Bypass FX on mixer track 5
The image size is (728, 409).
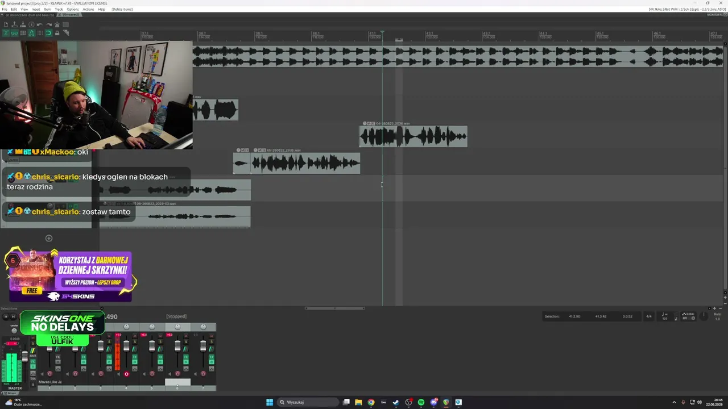tap(160, 362)
